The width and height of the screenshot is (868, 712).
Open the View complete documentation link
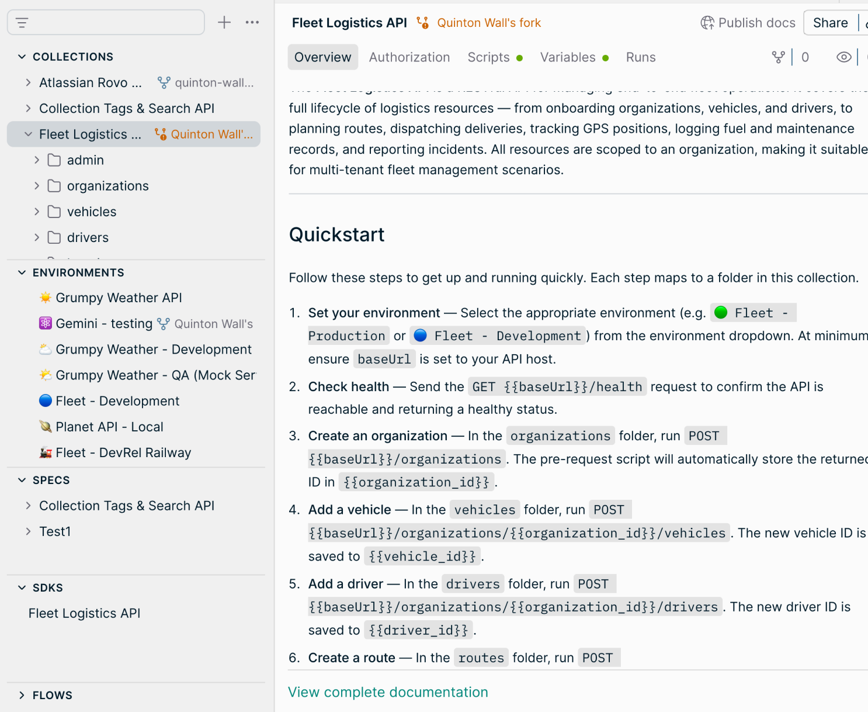point(387,692)
